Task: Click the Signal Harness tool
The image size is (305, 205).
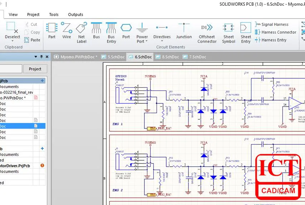Action: 272,24
